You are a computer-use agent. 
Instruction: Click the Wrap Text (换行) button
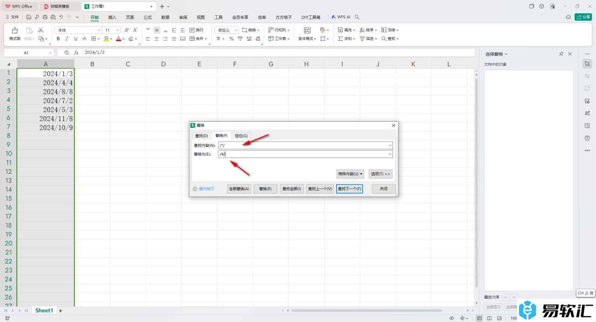[196, 30]
